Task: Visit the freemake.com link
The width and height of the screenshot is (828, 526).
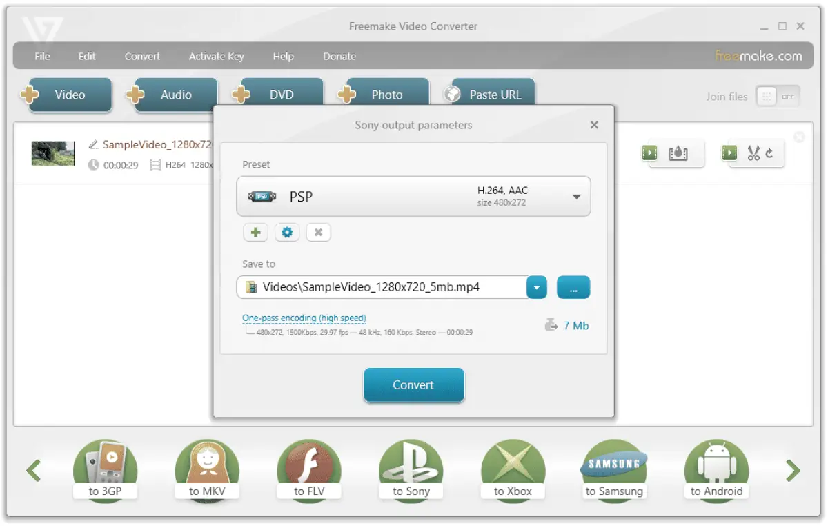Action: [x=758, y=56]
